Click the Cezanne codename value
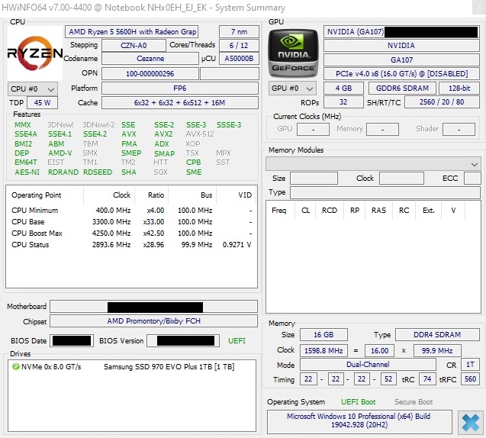This screenshot has width=486, height=438. 150,59
